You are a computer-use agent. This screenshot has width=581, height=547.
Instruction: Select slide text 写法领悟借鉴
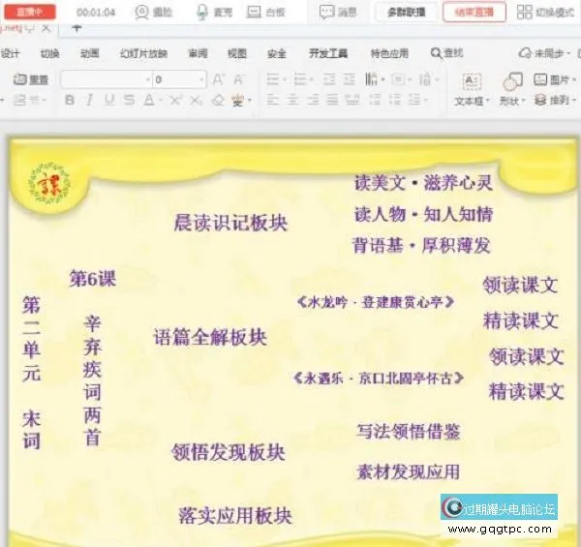[x=409, y=432]
